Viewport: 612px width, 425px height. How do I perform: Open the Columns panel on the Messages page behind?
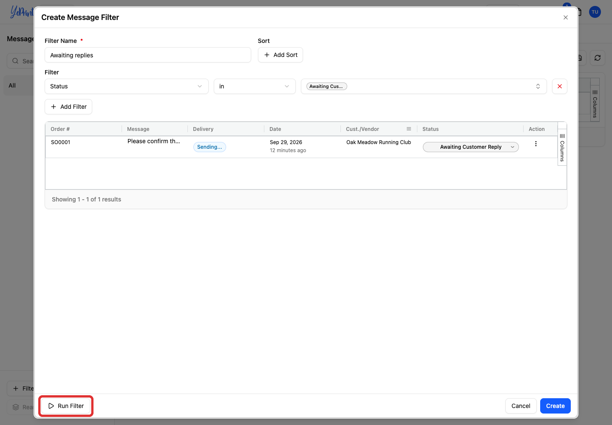(x=595, y=103)
